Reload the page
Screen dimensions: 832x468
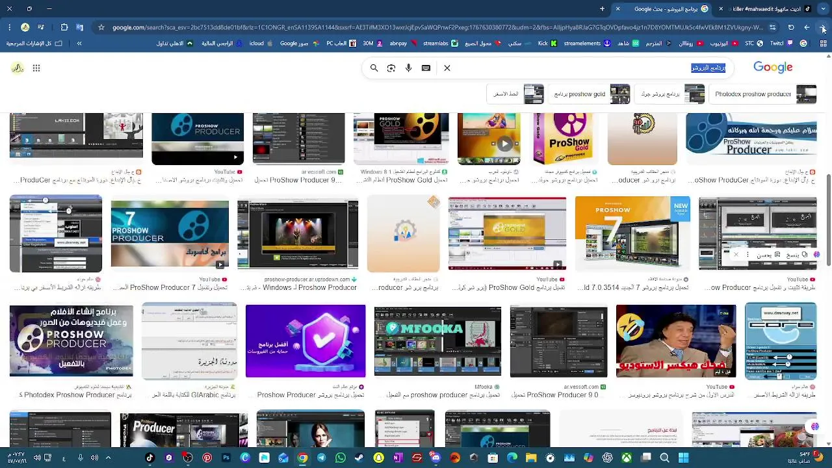tap(791, 27)
